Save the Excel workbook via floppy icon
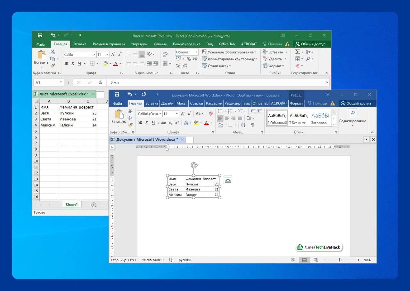The width and height of the screenshot is (410, 291). tap(40, 35)
